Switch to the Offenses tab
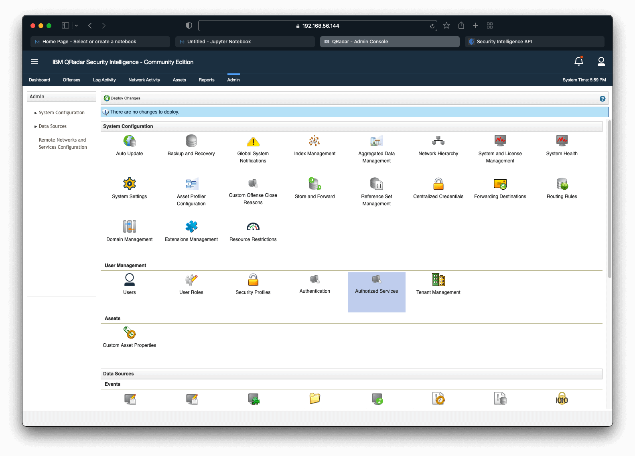Screen dimensions: 635x456 pyautogui.click(x=71, y=80)
